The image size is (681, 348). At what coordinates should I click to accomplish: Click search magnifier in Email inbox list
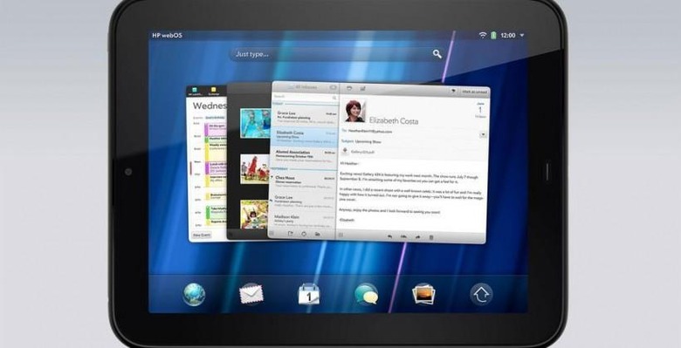pyautogui.click(x=334, y=98)
